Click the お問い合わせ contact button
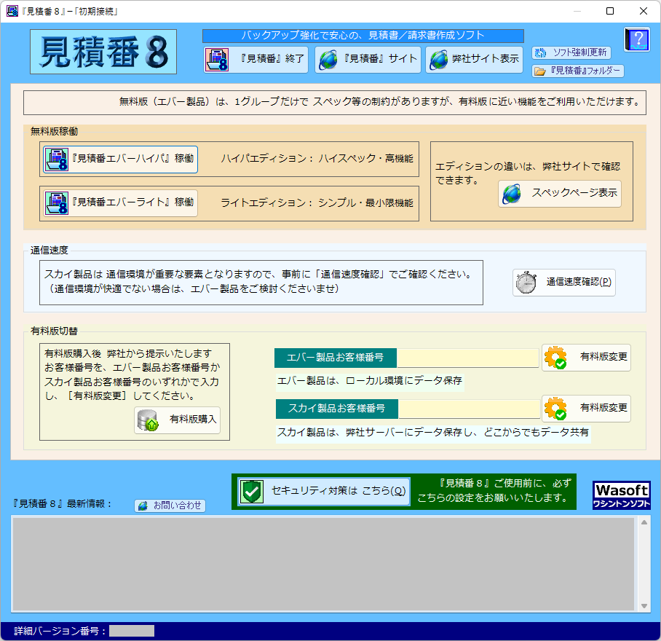This screenshot has height=641, width=661. point(170,506)
